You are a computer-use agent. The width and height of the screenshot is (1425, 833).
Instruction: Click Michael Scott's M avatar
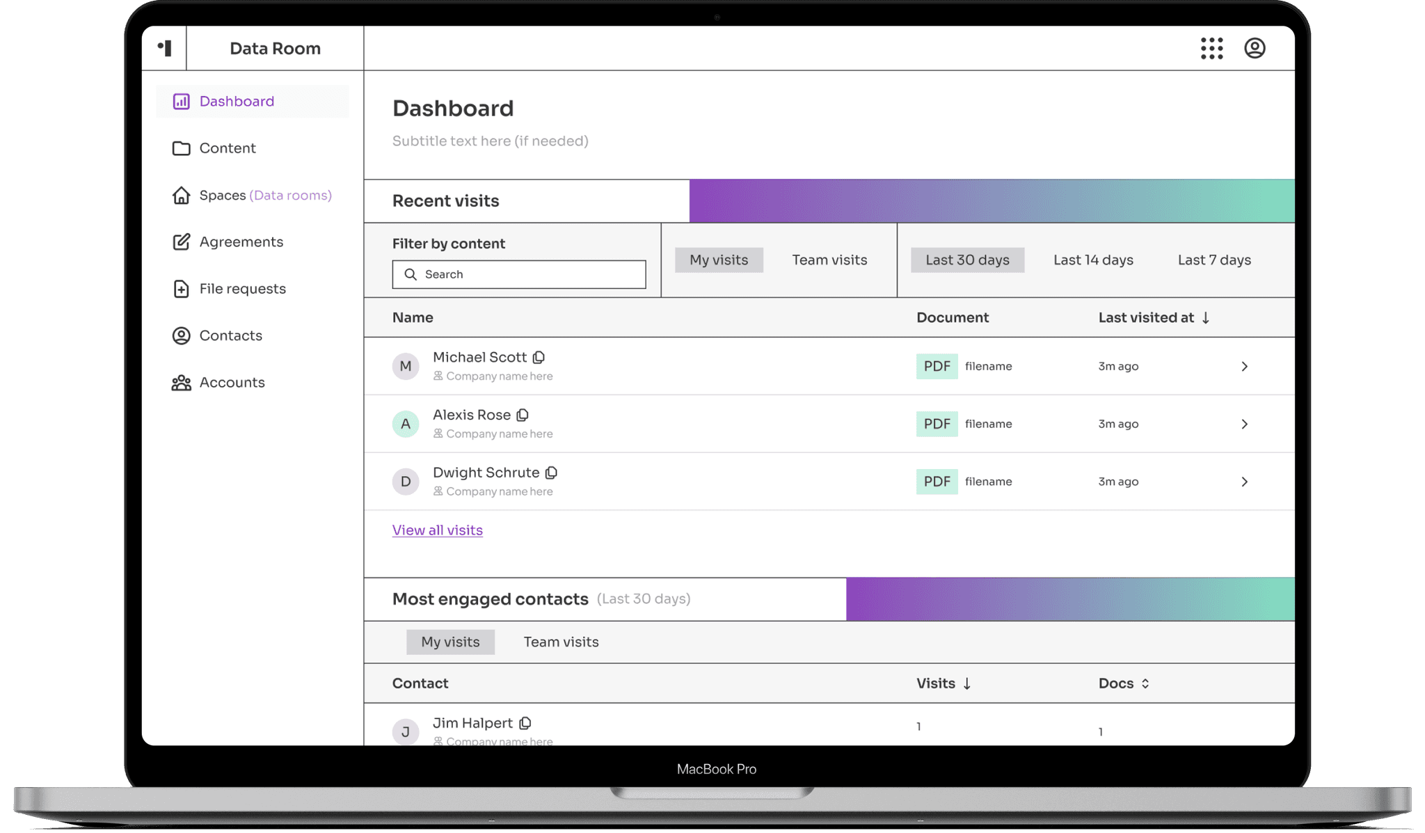pyautogui.click(x=406, y=366)
